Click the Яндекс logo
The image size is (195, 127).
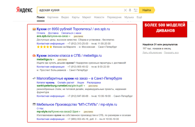[25, 10]
